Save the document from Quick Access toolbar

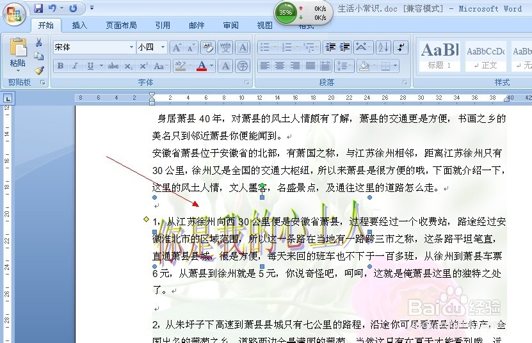tap(38, 8)
